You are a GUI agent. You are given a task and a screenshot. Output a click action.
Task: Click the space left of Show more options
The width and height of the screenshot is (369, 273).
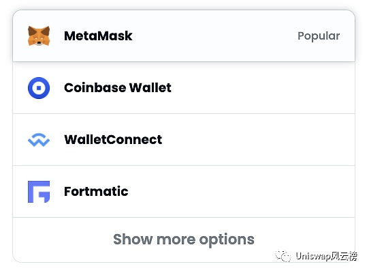tap(63, 240)
